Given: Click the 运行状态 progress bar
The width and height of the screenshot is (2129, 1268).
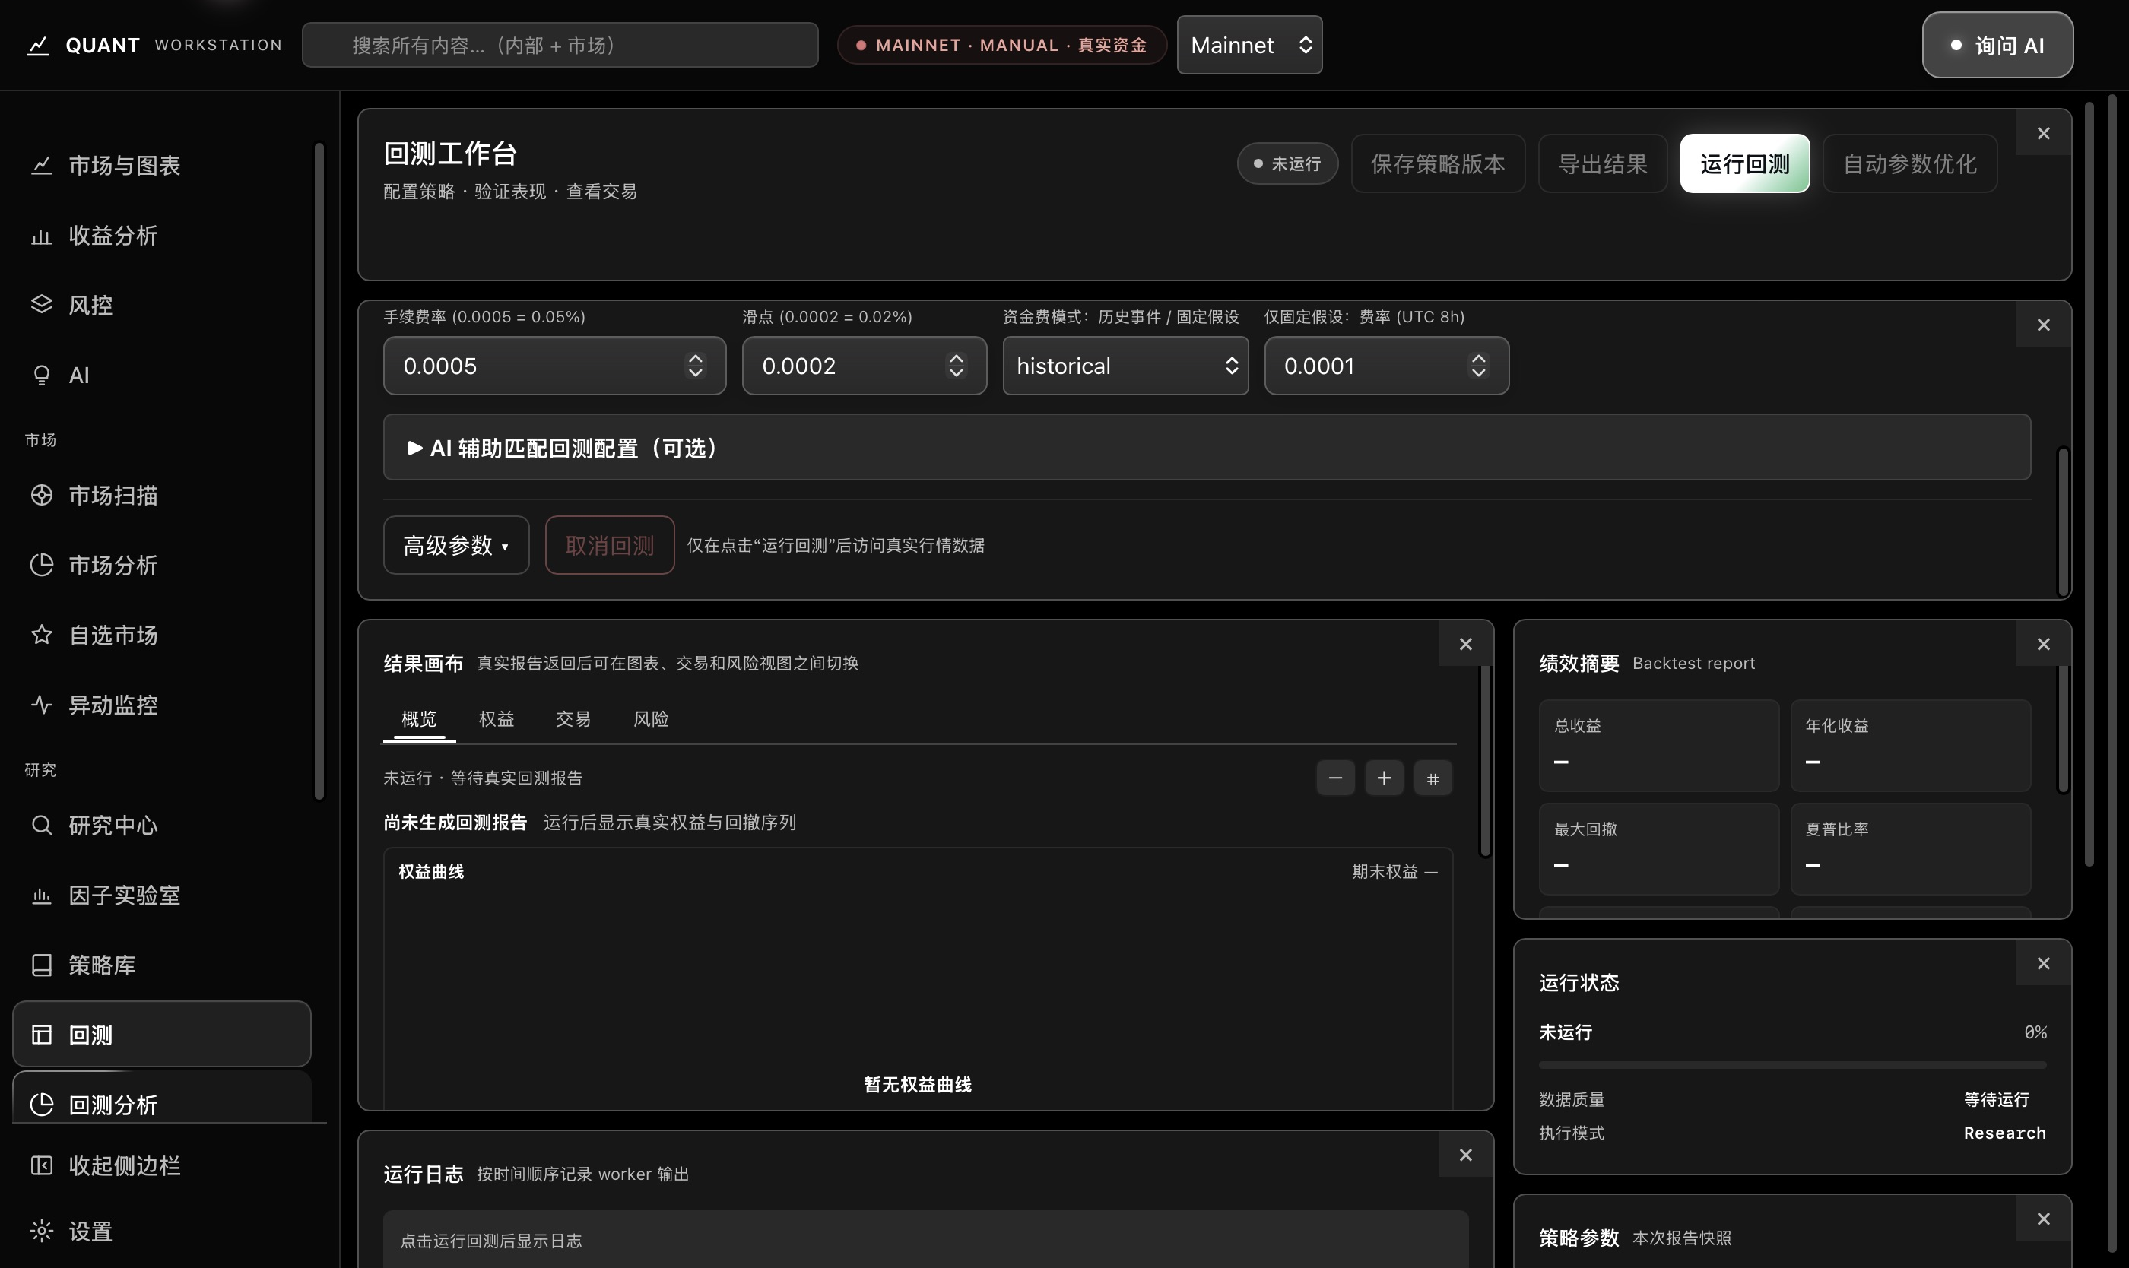Looking at the screenshot, I should click(x=1792, y=1064).
